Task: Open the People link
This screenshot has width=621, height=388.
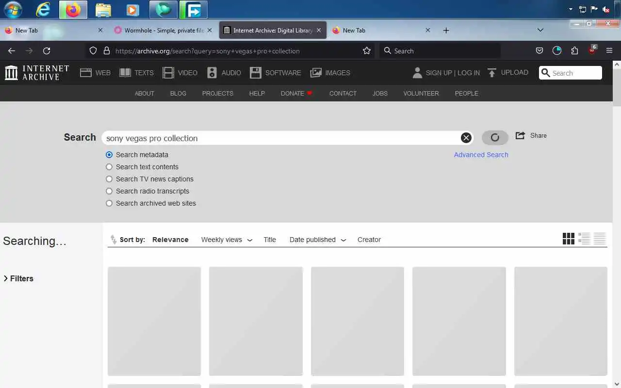Action: 467,93
